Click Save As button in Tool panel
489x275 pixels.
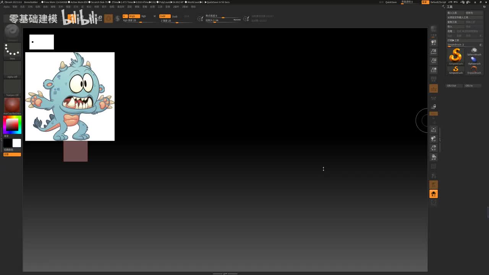pos(474,13)
